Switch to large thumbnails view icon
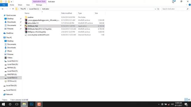The width and height of the screenshot is (191, 107). [189, 100]
